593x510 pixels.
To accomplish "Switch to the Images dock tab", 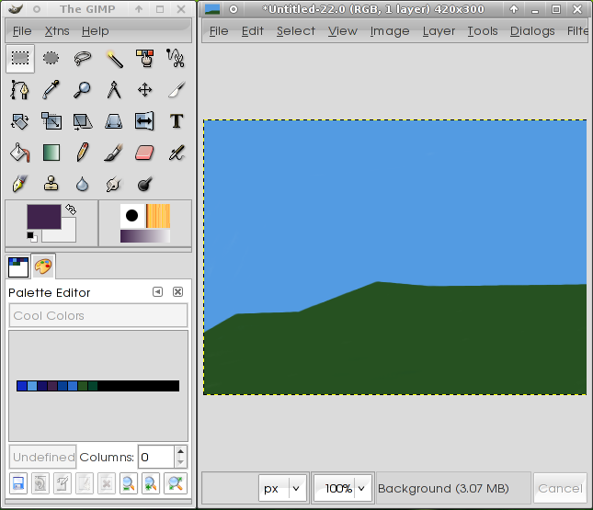I will coord(18,266).
